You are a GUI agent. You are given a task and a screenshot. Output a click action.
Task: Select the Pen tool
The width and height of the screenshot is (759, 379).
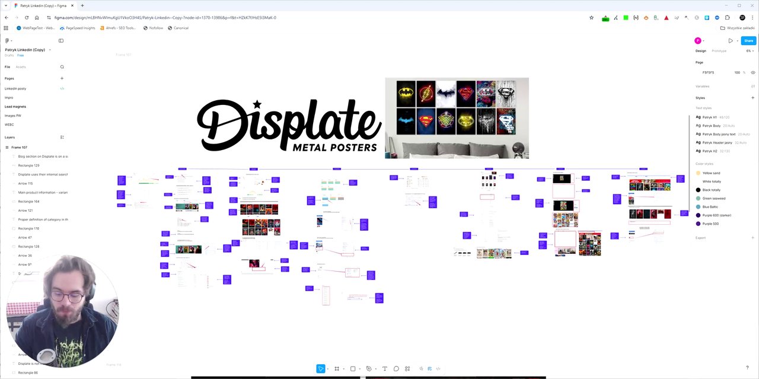click(x=368, y=368)
